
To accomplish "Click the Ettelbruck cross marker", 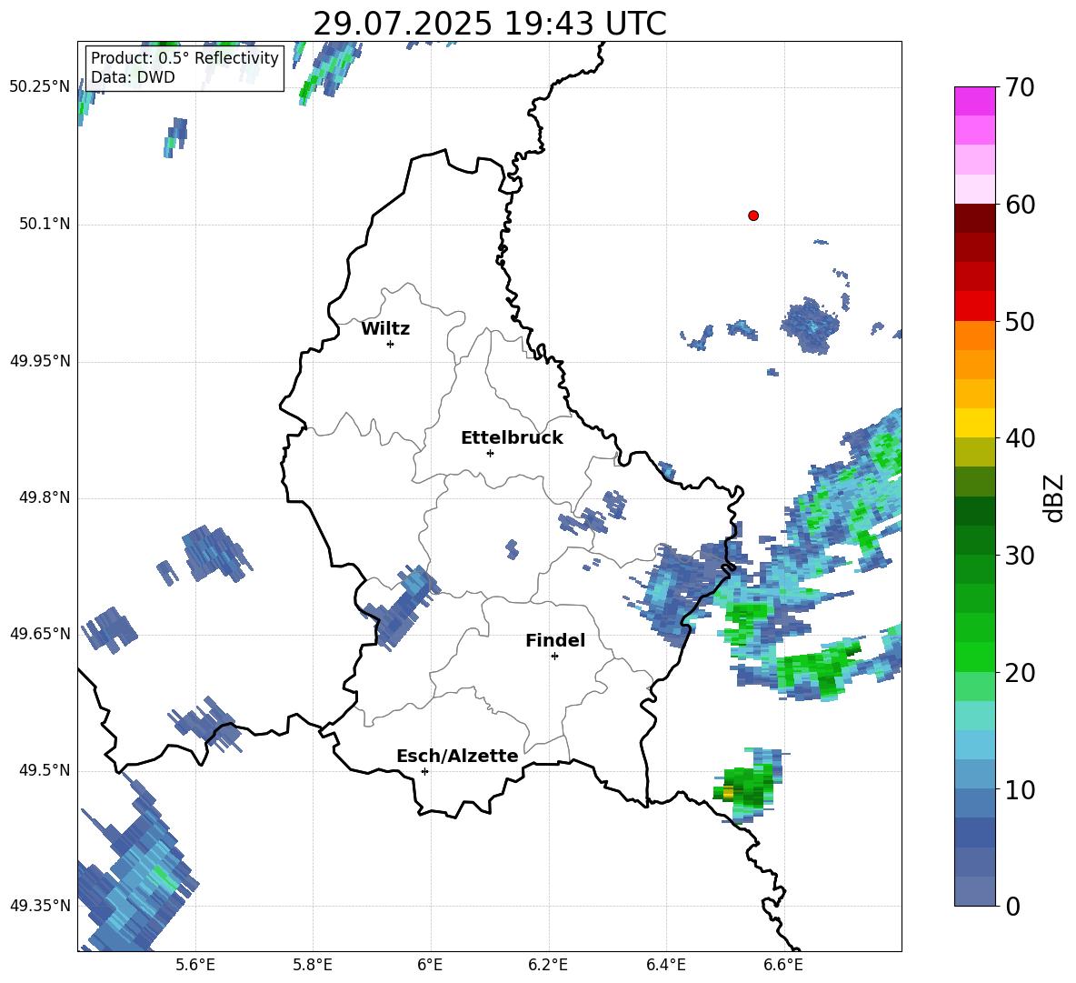I will (490, 453).
